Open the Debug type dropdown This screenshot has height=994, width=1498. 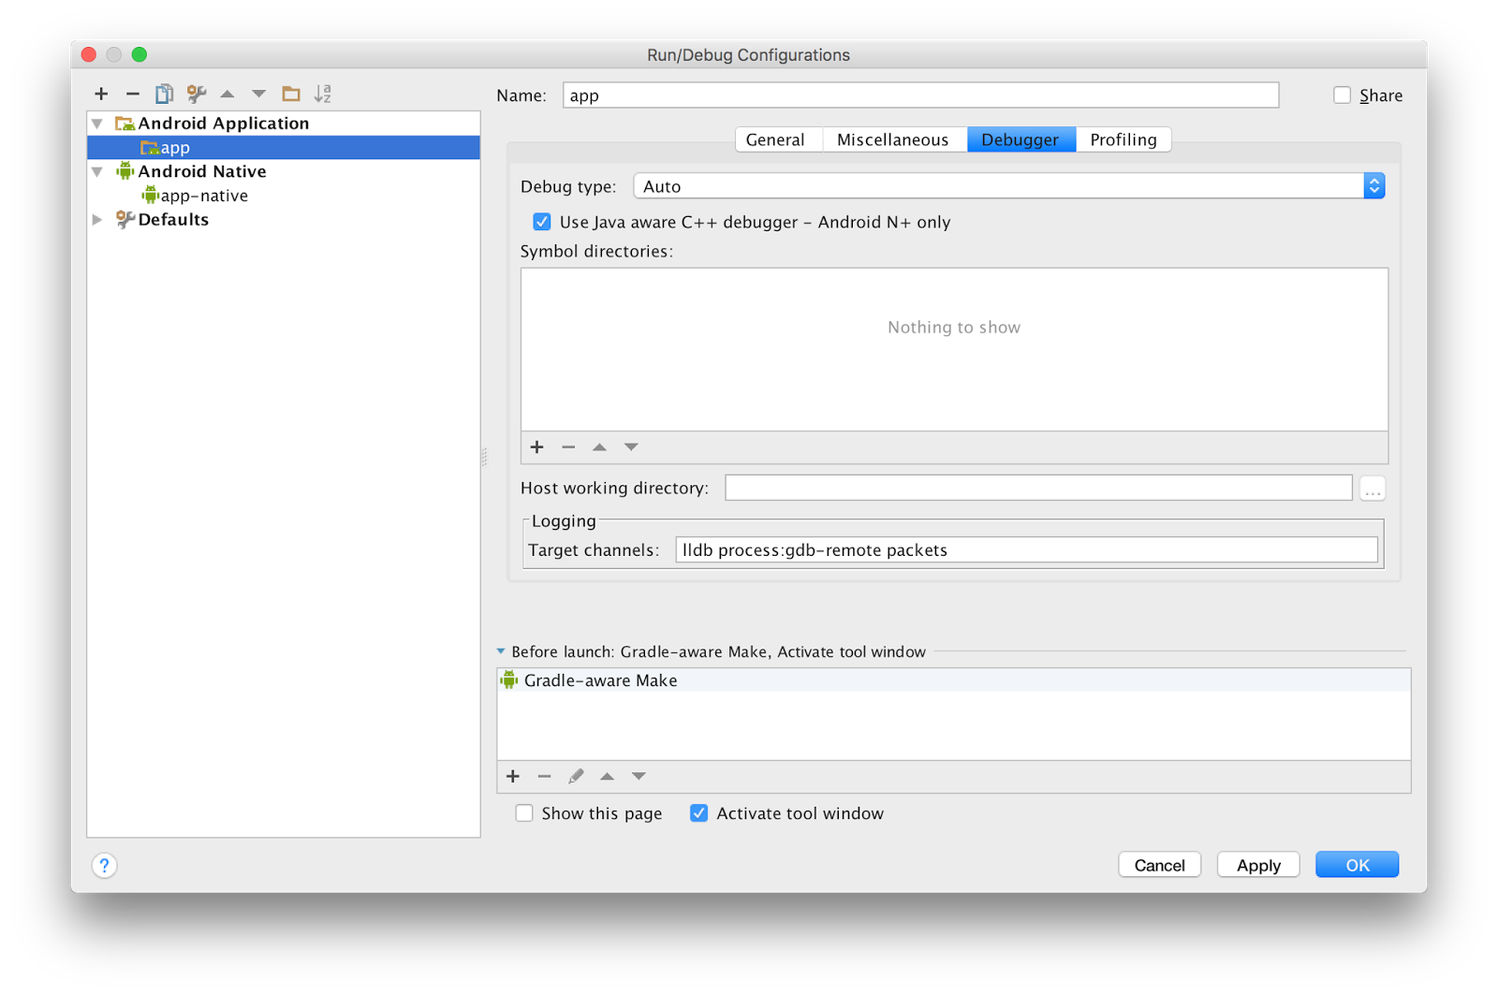(1373, 185)
